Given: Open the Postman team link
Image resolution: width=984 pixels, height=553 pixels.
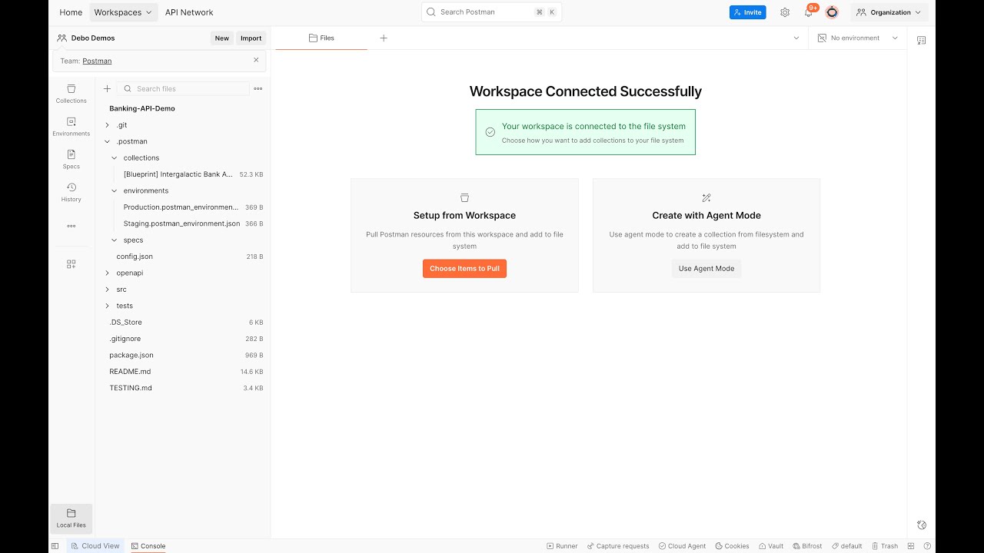Looking at the screenshot, I should [97, 61].
